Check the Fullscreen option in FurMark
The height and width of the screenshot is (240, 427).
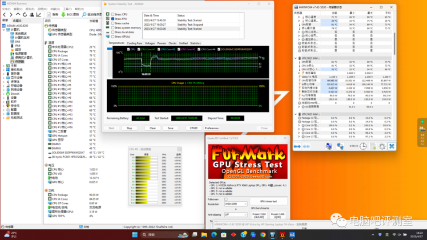point(226,199)
